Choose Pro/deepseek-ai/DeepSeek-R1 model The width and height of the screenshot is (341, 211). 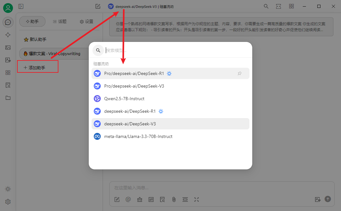pos(170,73)
